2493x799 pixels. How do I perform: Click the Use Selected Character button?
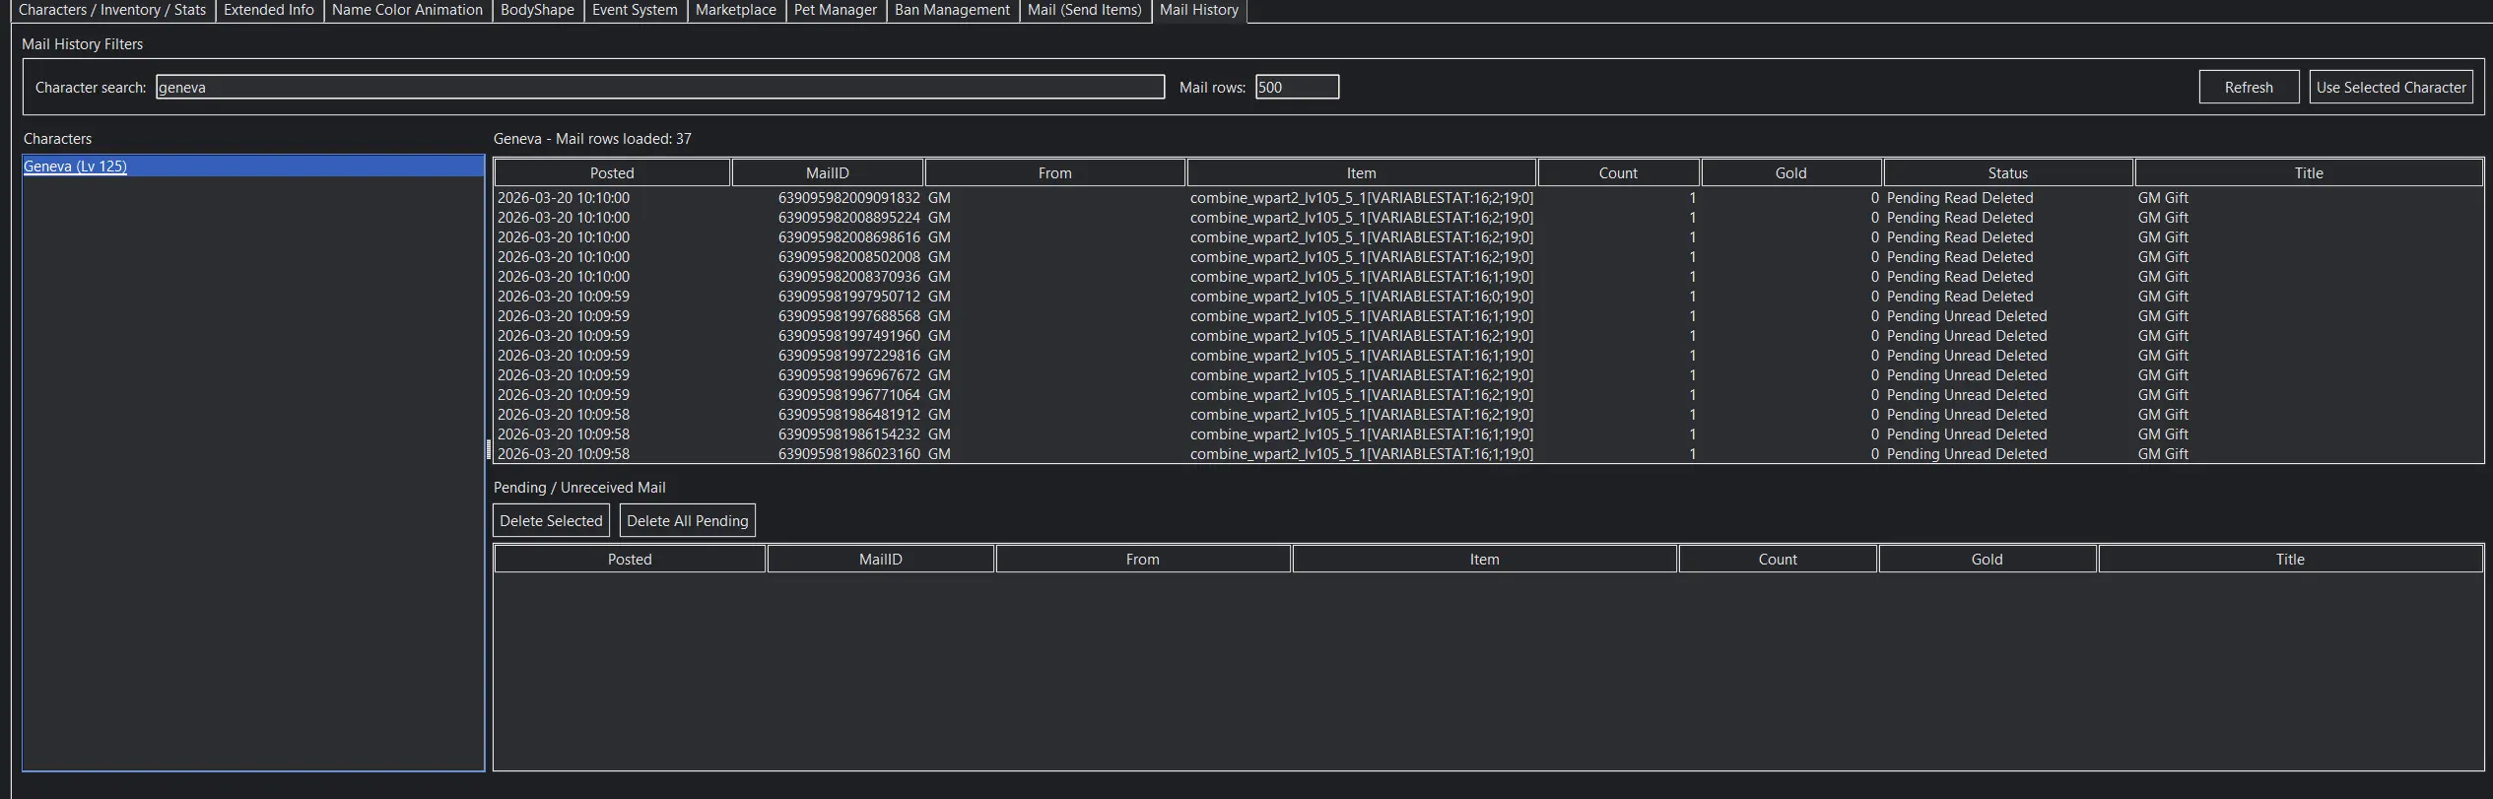2391,87
